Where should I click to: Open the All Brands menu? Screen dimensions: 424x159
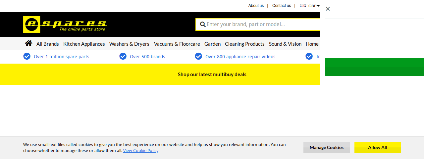click(x=48, y=44)
